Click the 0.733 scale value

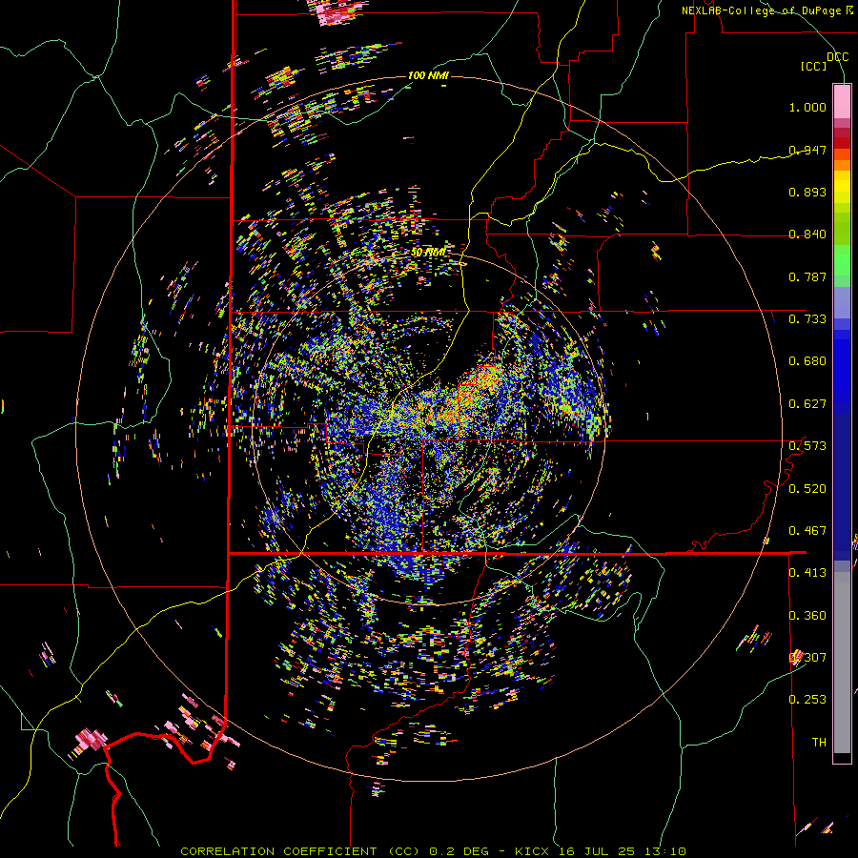807,319
